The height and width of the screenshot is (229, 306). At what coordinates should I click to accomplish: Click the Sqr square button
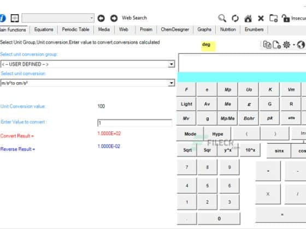coord(207,150)
